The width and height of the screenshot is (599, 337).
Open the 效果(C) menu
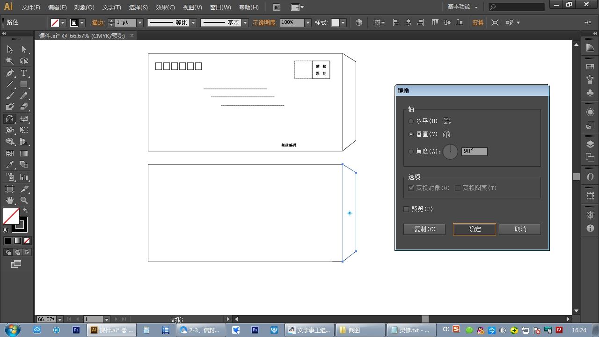coord(165,7)
